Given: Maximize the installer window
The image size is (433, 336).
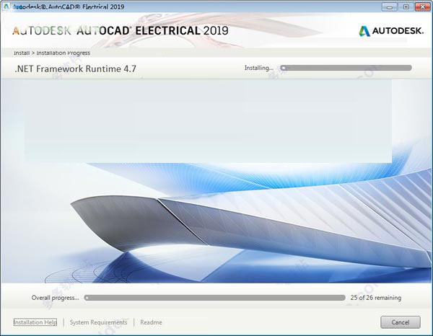Looking at the screenshot, I should point(406,7).
